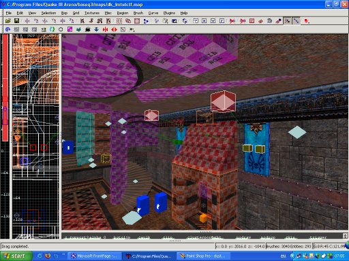The width and height of the screenshot is (349, 261).
Task: Save the map with the floppy disk icon
Action: point(16,21)
